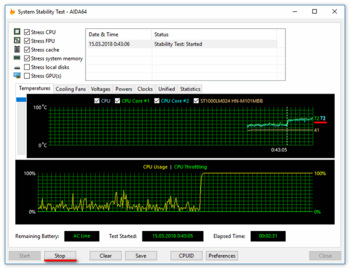
Task: Open the Unified tab
Action: (x=167, y=89)
